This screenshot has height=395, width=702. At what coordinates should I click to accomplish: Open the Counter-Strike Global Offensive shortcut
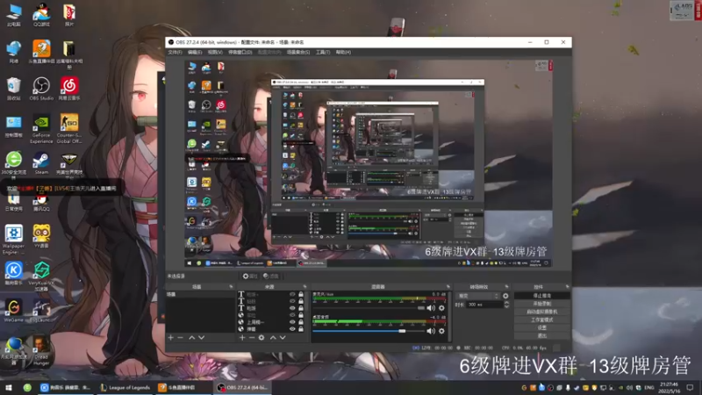click(x=69, y=128)
